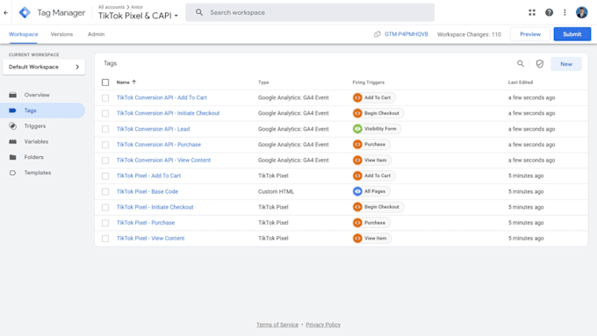Open the TikTok Pixel & CAPI container dropdown
The image size is (597, 336).
[x=138, y=16]
